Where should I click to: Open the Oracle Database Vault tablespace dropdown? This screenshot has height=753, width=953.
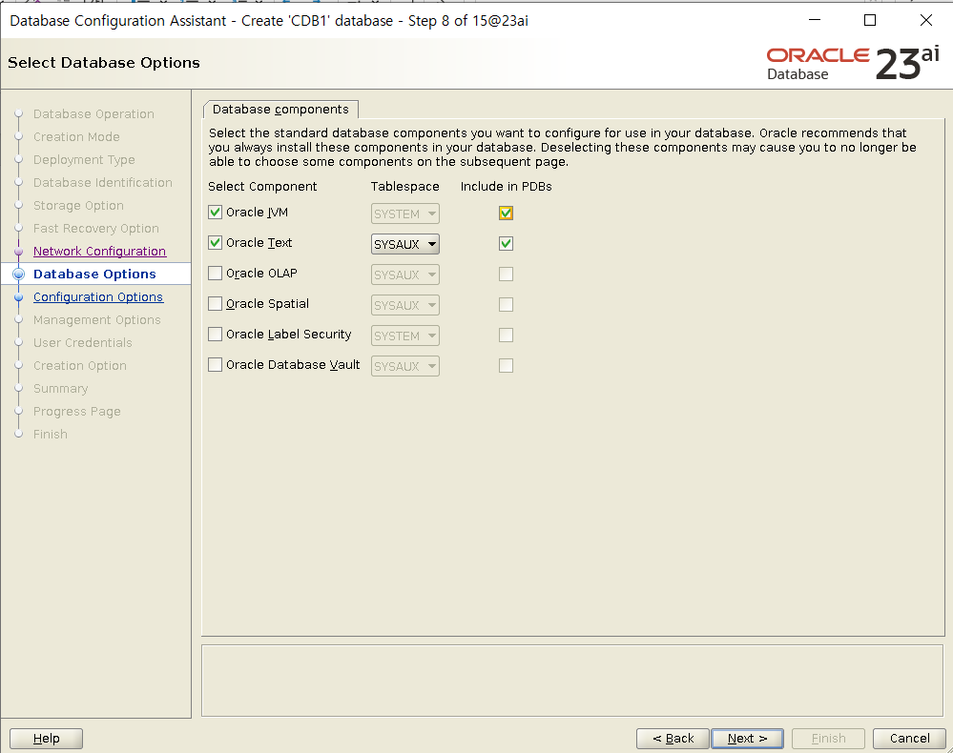point(404,366)
